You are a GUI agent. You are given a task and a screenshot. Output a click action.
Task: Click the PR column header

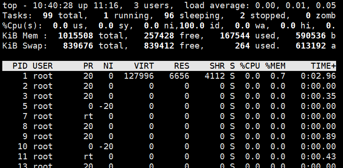tap(88, 66)
